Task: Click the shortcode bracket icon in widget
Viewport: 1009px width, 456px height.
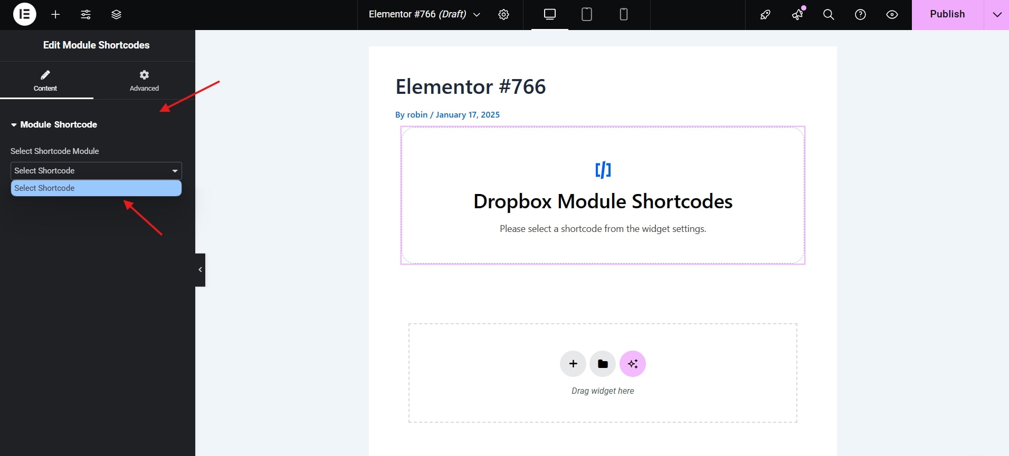Action: tap(603, 170)
